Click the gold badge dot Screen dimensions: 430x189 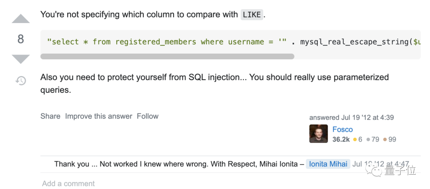tap(355, 139)
